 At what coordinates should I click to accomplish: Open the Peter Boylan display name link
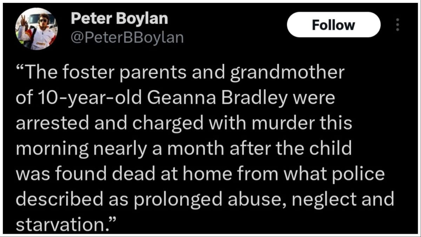pyautogui.click(x=119, y=19)
